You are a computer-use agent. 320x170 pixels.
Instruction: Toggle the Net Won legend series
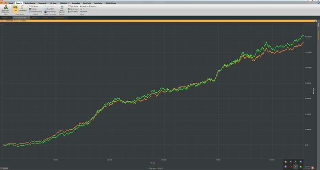[x=152, y=168]
